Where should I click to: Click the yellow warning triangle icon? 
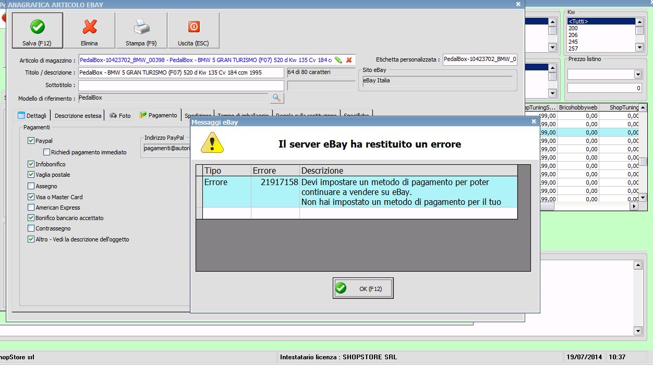[x=212, y=142]
